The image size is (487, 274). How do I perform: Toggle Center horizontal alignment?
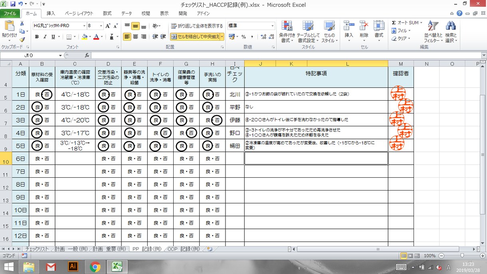pos(135,37)
